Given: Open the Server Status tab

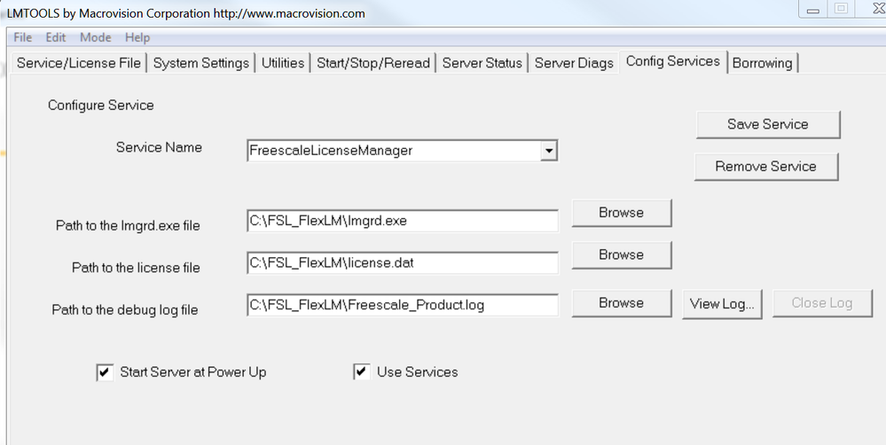Looking at the screenshot, I should [482, 63].
